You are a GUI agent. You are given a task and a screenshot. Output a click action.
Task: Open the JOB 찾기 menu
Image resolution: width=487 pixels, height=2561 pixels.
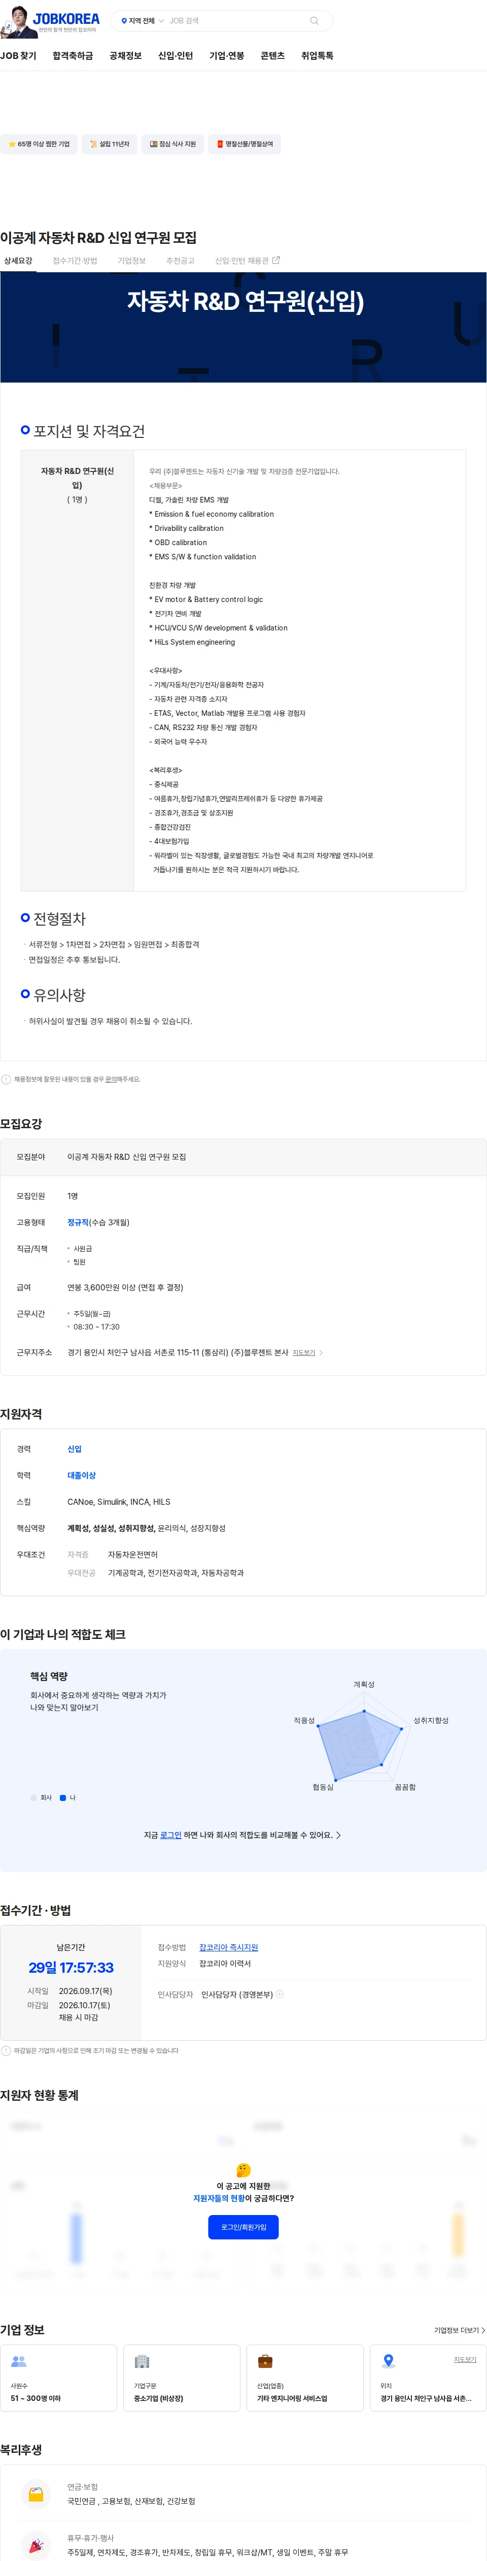[18, 56]
